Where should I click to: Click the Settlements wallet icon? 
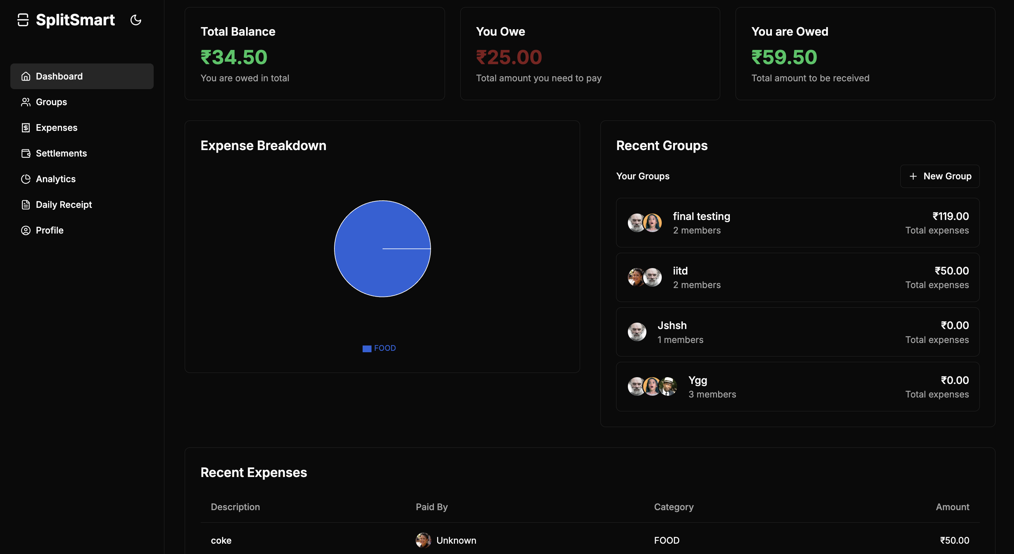[x=26, y=153]
